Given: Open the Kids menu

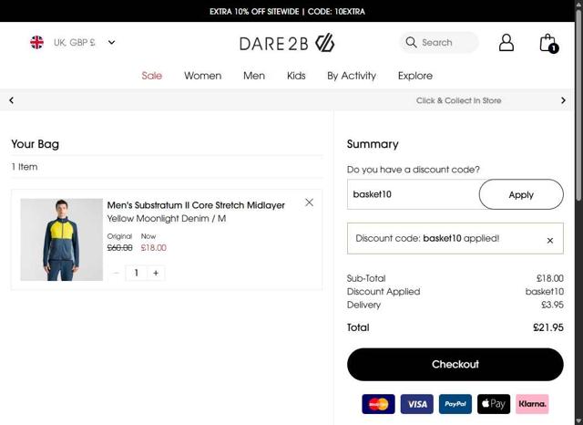Looking at the screenshot, I should point(296,76).
